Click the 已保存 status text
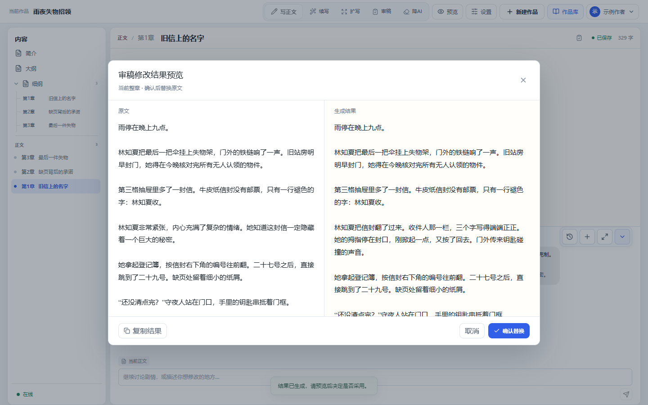The image size is (648, 405). pyautogui.click(x=602, y=38)
